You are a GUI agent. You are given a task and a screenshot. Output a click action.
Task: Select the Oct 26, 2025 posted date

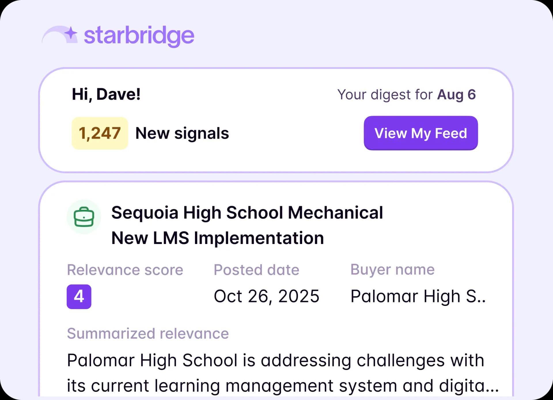[x=266, y=296]
